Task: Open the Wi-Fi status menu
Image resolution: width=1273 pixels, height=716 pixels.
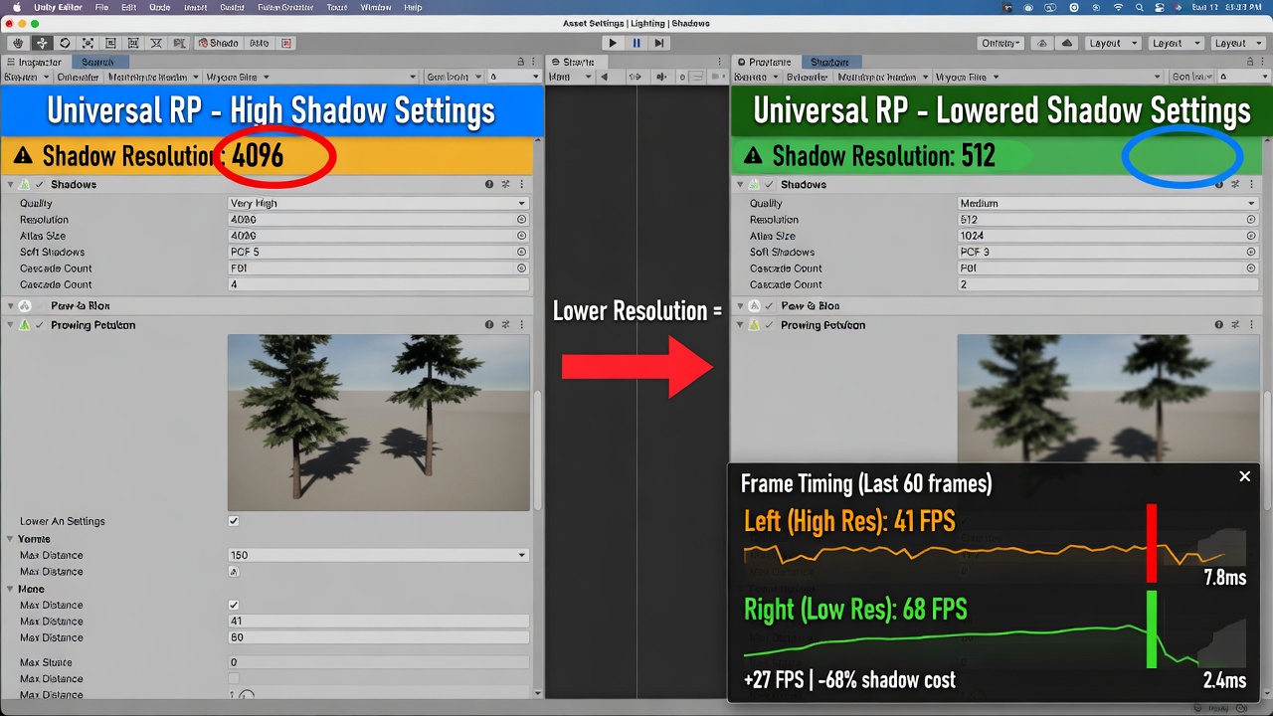Action: coord(1118,7)
